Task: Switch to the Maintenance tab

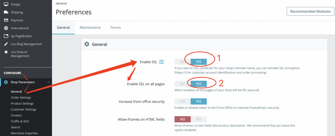Action: click(x=90, y=27)
